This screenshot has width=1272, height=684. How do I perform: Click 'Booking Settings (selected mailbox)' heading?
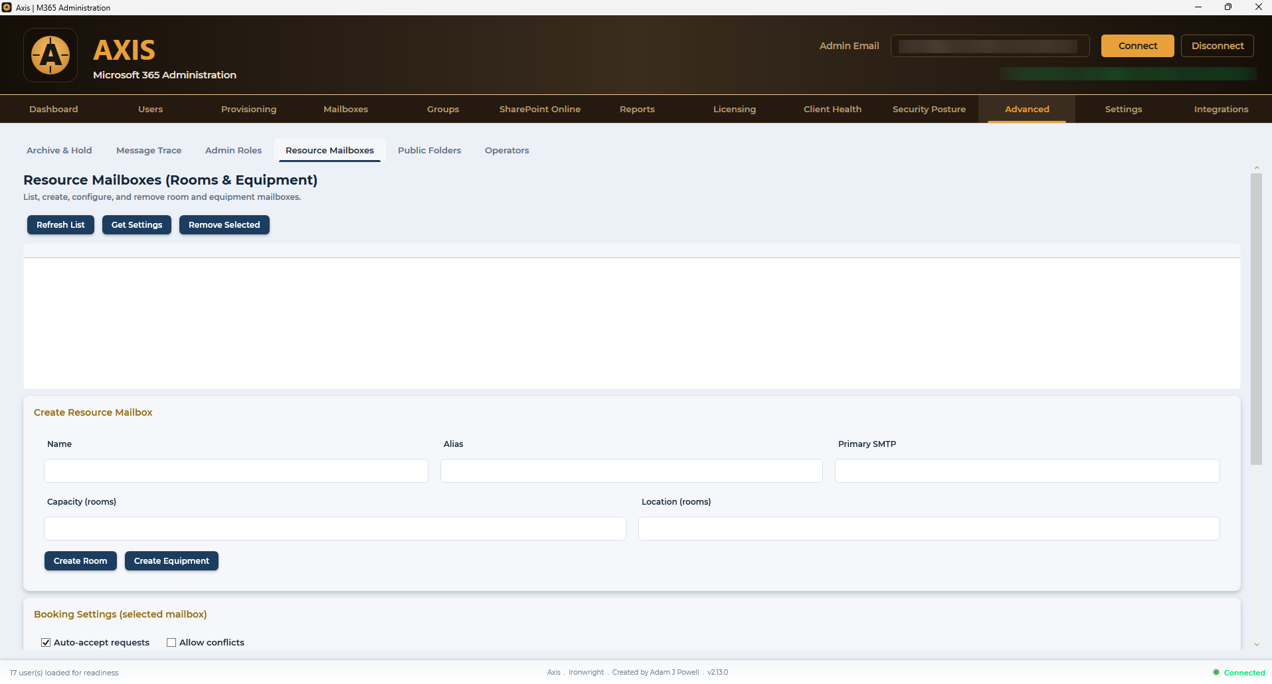click(x=120, y=614)
